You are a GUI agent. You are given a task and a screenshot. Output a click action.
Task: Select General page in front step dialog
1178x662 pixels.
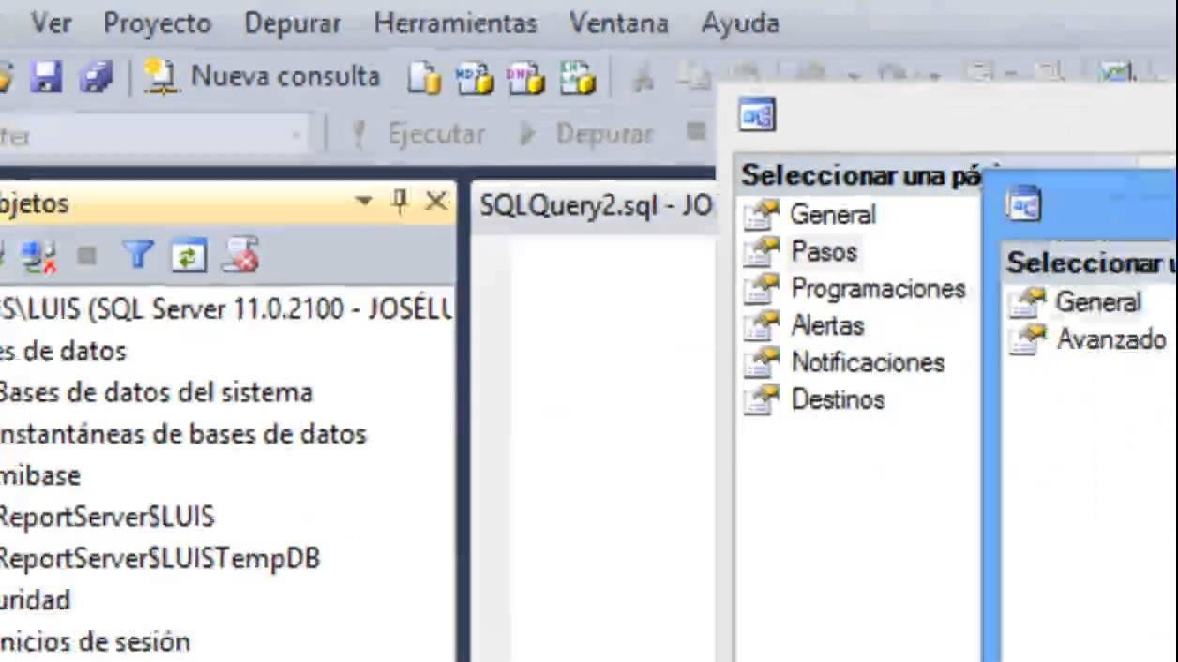click(x=1098, y=302)
